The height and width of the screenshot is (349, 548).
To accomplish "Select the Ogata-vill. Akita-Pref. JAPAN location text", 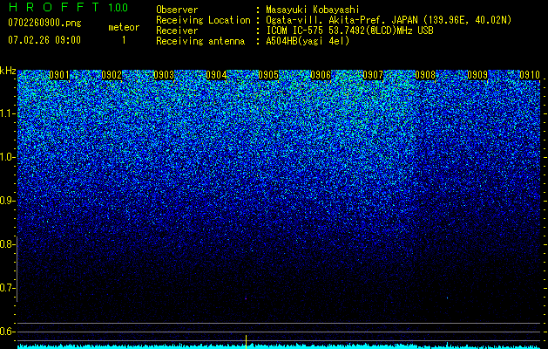I will (x=389, y=20).
